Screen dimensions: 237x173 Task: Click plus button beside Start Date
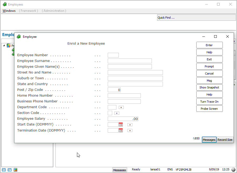point(130,125)
